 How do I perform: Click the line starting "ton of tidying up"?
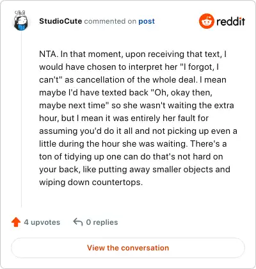coord(131,156)
